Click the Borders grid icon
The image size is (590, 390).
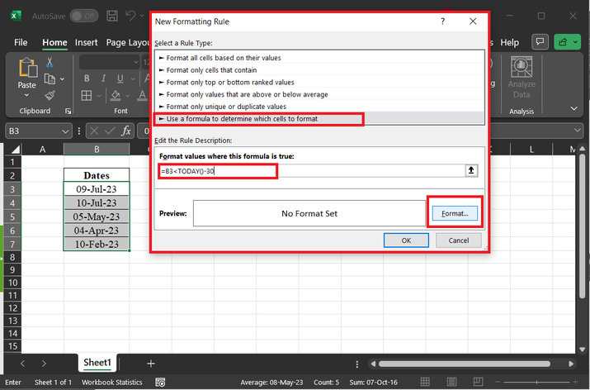pyautogui.click(x=87, y=95)
